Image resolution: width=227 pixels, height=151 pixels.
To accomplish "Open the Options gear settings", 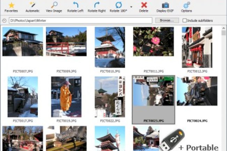I will tap(186, 5).
